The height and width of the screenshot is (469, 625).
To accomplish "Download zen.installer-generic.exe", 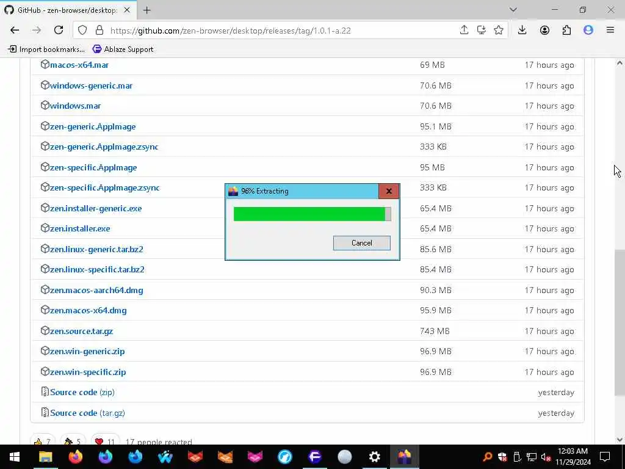I will point(96,209).
